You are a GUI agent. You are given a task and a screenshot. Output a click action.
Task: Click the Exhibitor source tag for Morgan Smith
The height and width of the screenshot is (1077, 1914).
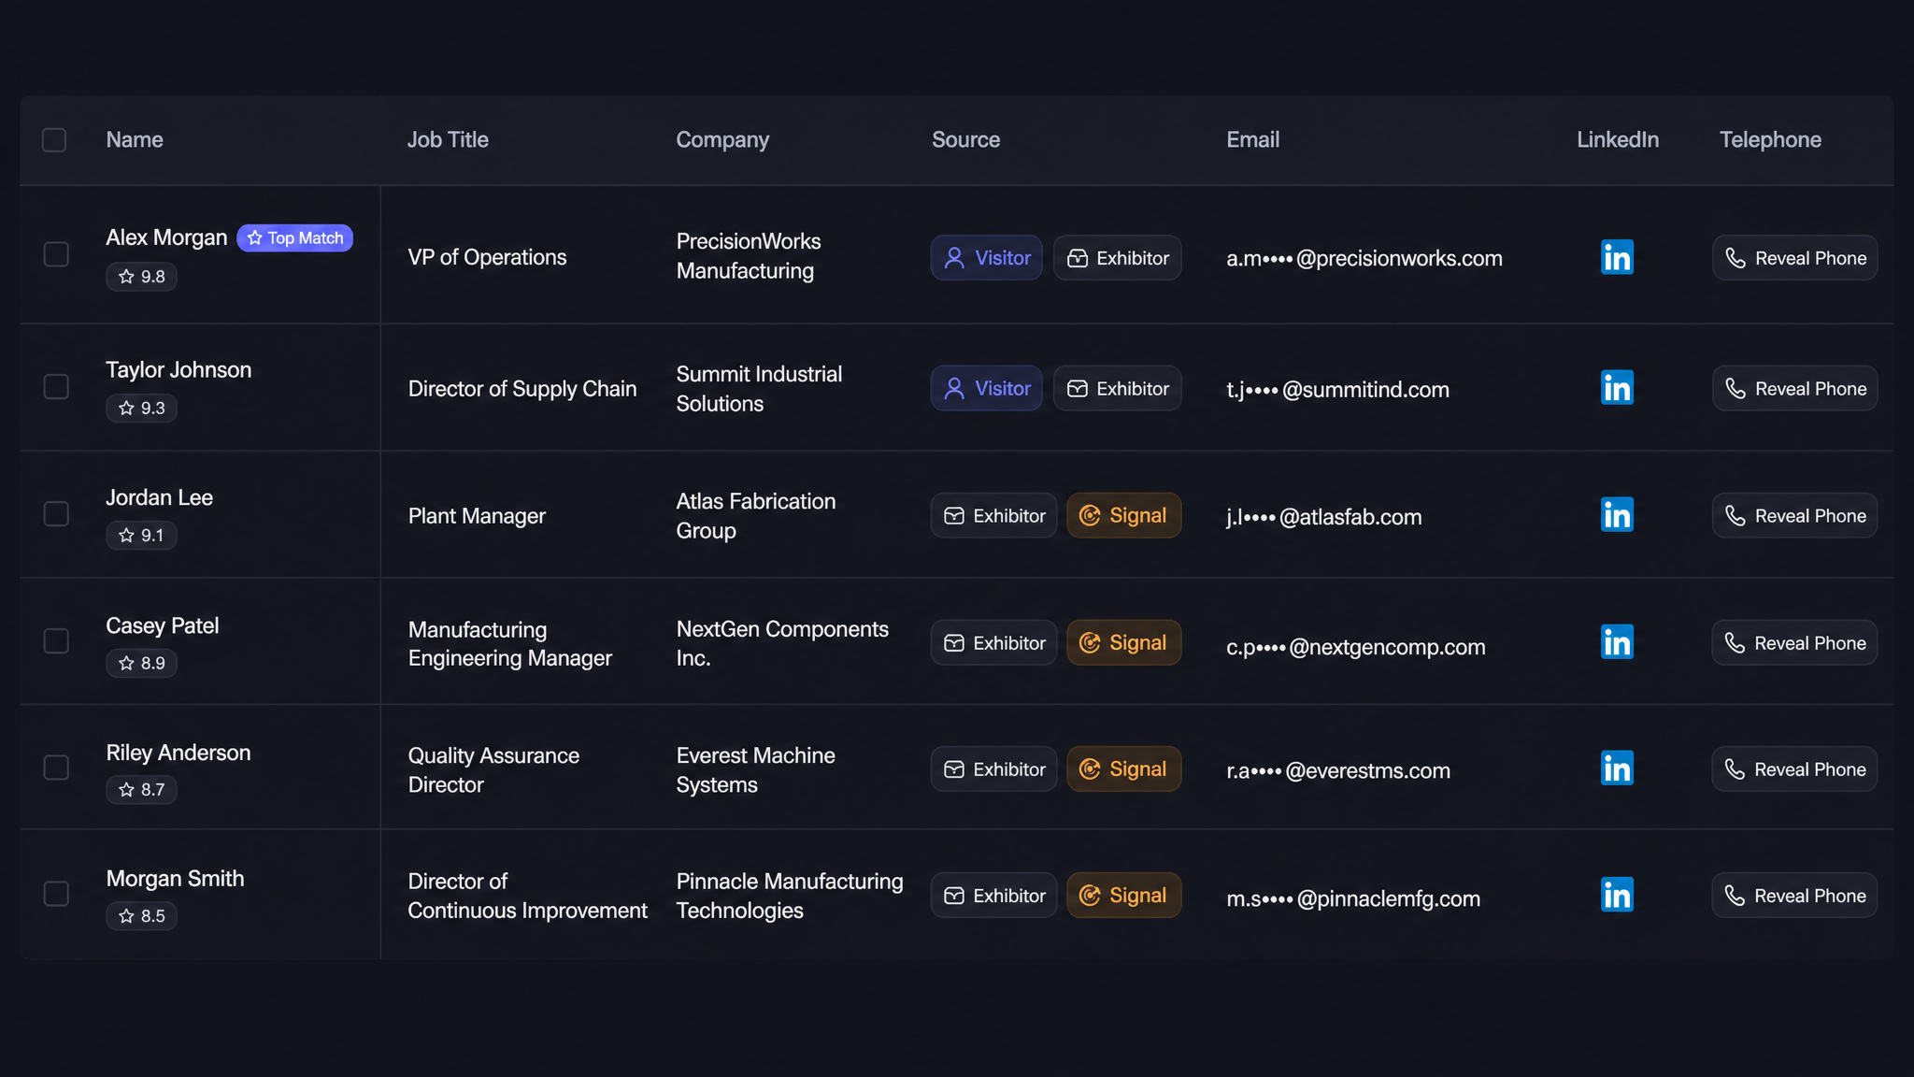(x=993, y=895)
